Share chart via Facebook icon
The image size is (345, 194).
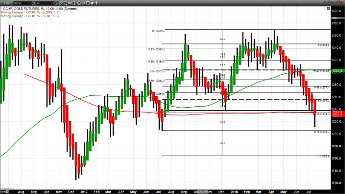pos(96,3)
